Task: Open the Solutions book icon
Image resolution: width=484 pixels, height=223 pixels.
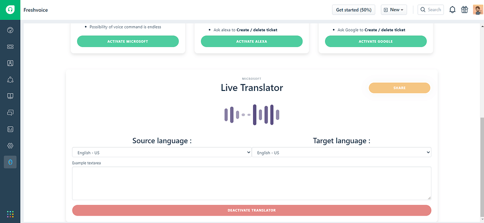Action: [x=10, y=96]
